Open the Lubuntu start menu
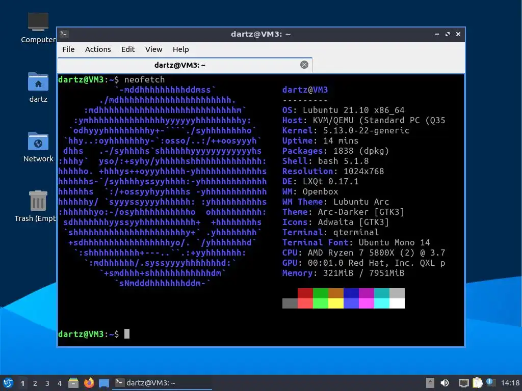This screenshot has height=391, width=522. click(8, 383)
